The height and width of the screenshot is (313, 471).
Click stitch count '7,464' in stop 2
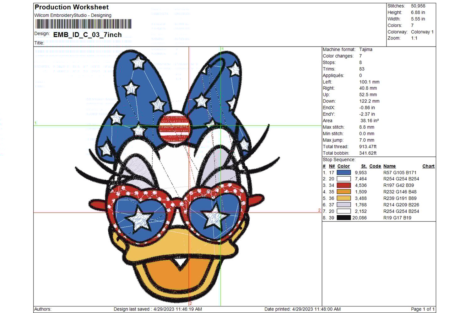[x=361, y=179]
